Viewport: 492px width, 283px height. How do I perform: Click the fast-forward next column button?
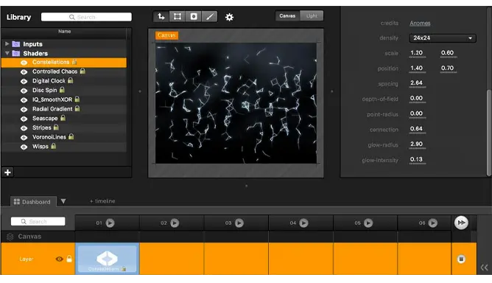(461, 223)
